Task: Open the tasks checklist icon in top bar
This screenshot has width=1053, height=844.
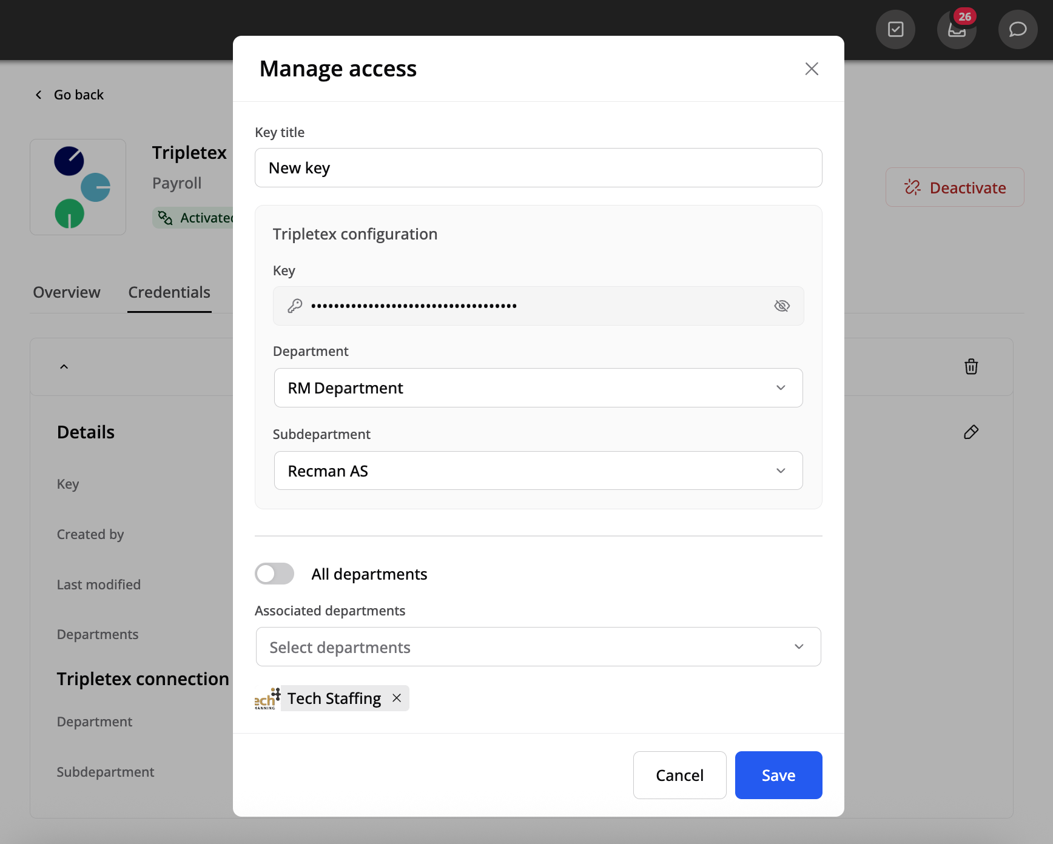Action: pos(895,29)
